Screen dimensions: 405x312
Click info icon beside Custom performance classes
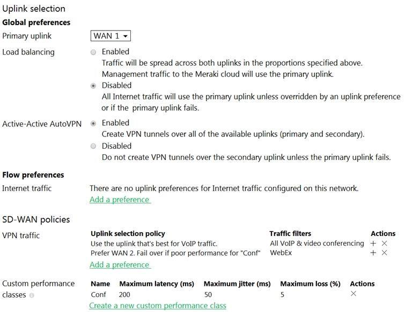point(32,295)
